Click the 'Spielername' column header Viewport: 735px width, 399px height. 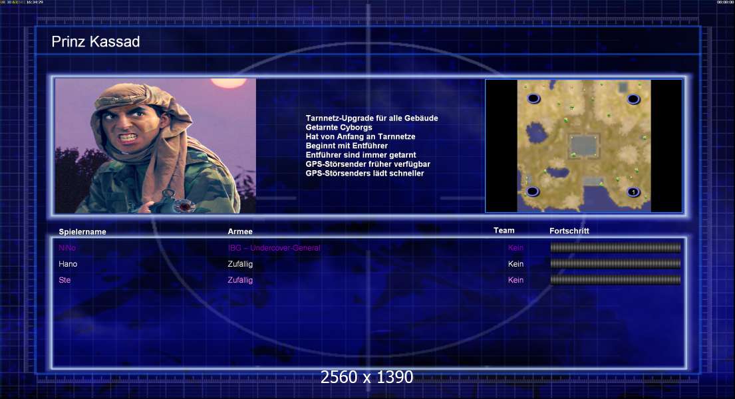82,231
